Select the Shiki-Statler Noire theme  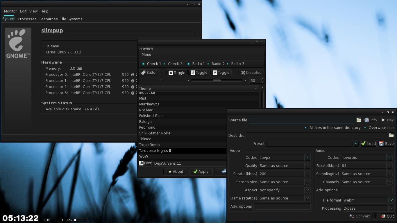pos(182,133)
